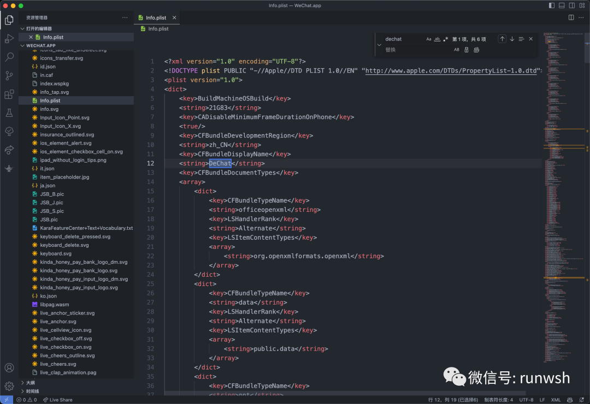
Task: Toggle Find in Selection
Action: click(521, 39)
